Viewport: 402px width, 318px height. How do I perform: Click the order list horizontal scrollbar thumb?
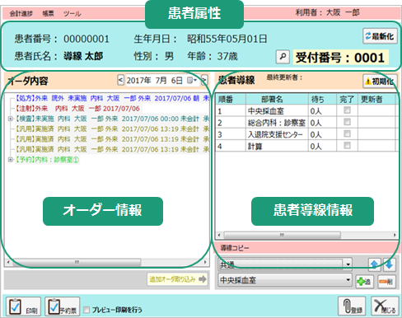[77, 262]
